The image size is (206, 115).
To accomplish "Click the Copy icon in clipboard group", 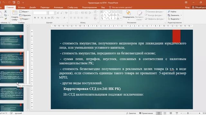I will (x=5, y=15).
